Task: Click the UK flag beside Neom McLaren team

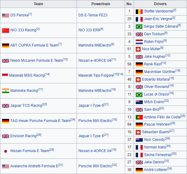Action: coord(5,61)
